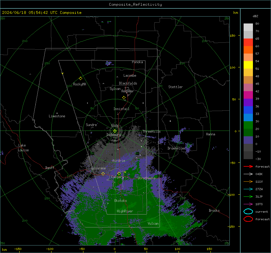Click the yellow diamond marker above Calgary
271x253 pixels.
119,173
